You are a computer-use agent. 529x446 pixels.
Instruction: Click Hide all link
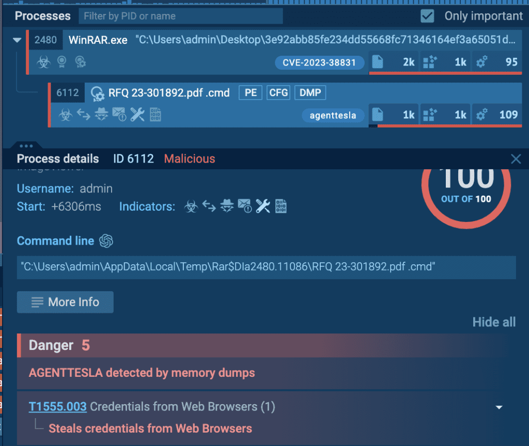(x=494, y=322)
